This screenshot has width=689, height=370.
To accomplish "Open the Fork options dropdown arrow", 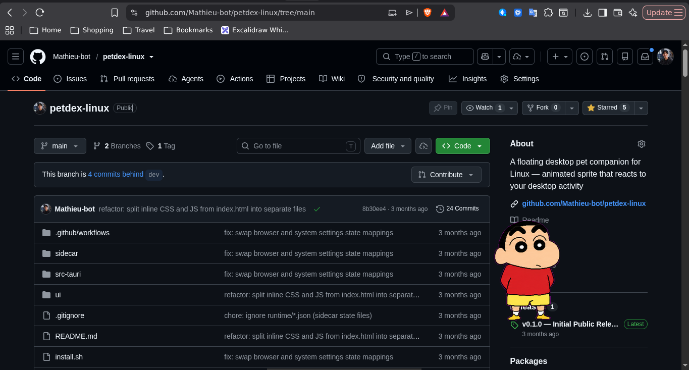I will 571,108.
